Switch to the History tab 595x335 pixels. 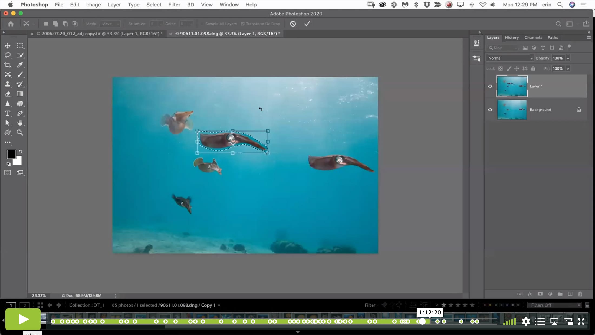511,38
